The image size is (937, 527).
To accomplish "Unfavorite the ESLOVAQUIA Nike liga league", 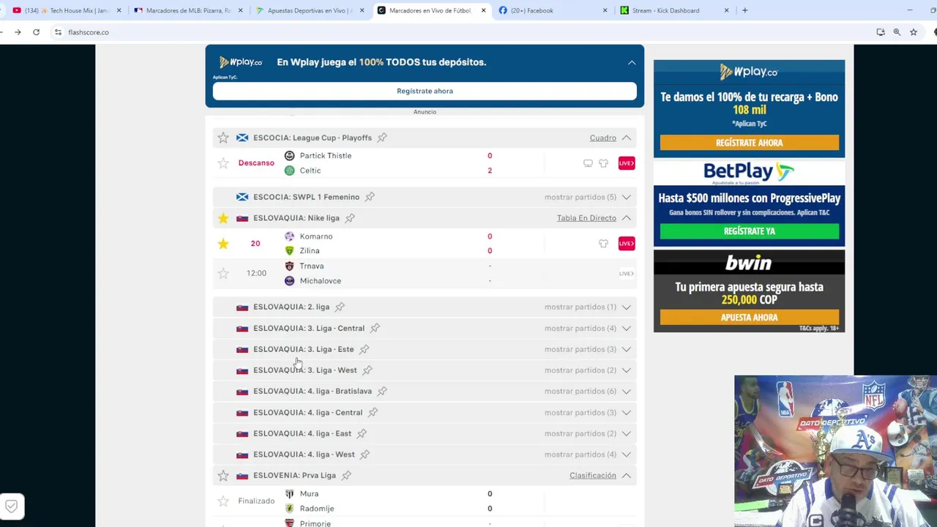I will (223, 218).
